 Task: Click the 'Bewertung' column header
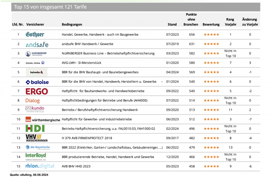(211, 25)
